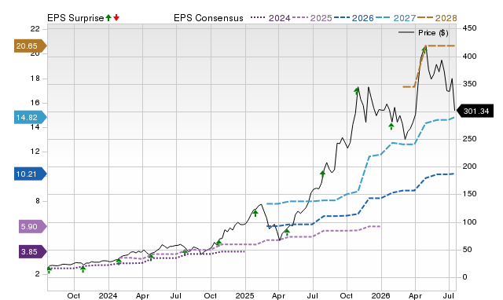Click the 200 label on the price axis
503x300 pixels.
coord(469,166)
